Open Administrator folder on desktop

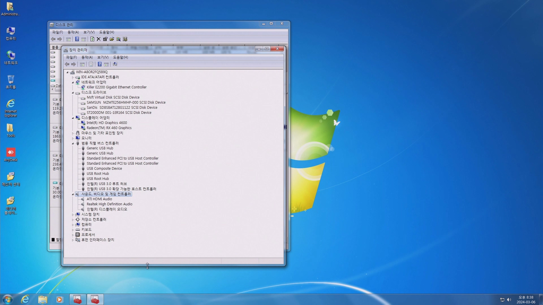[11, 9]
